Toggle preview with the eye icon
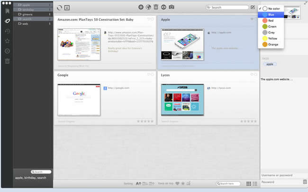 pos(163,7)
